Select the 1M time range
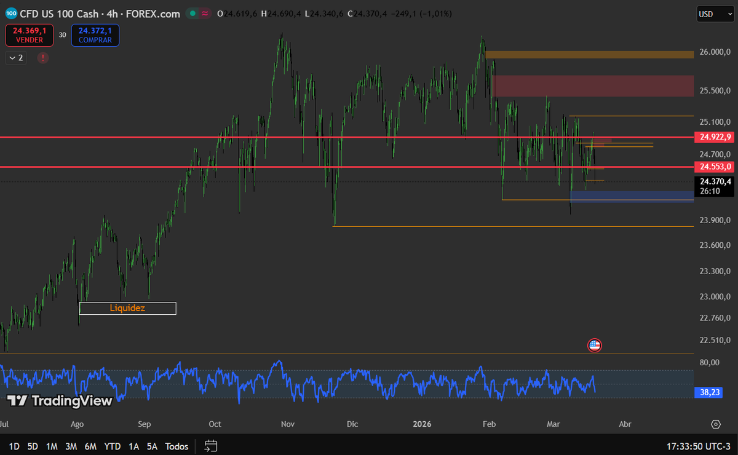This screenshot has width=738, height=455. (x=52, y=446)
